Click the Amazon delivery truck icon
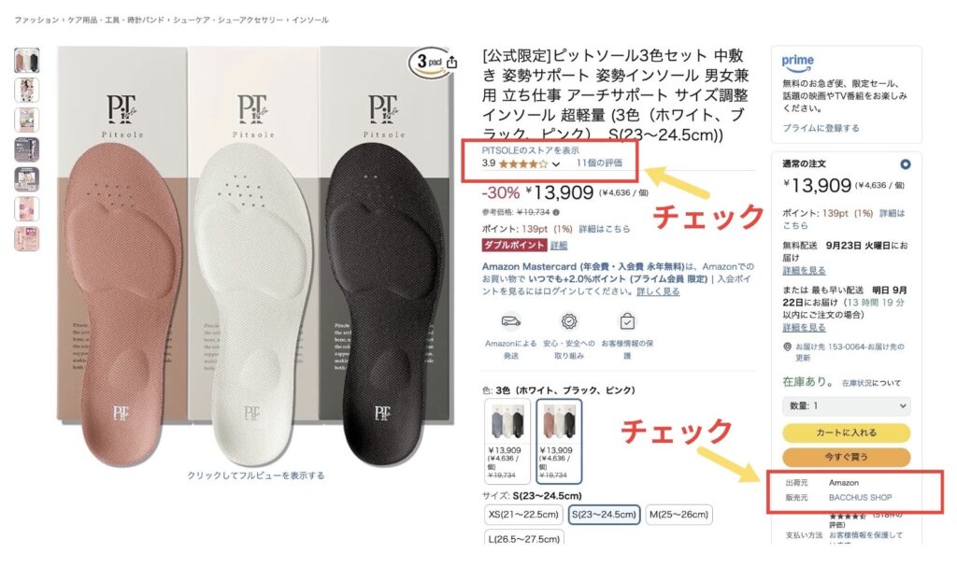This screenshot has width=957, height=567. [511, 320]
